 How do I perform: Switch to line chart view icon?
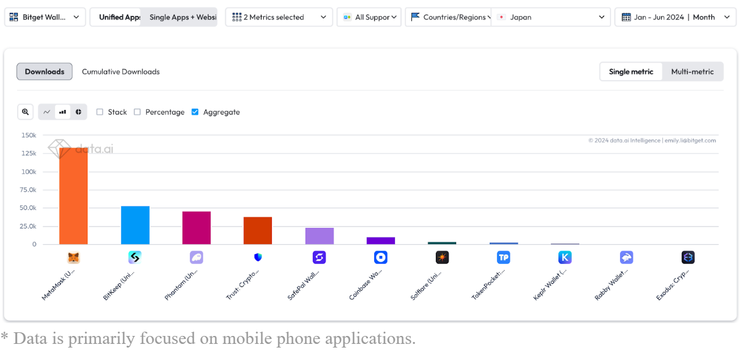47,112
